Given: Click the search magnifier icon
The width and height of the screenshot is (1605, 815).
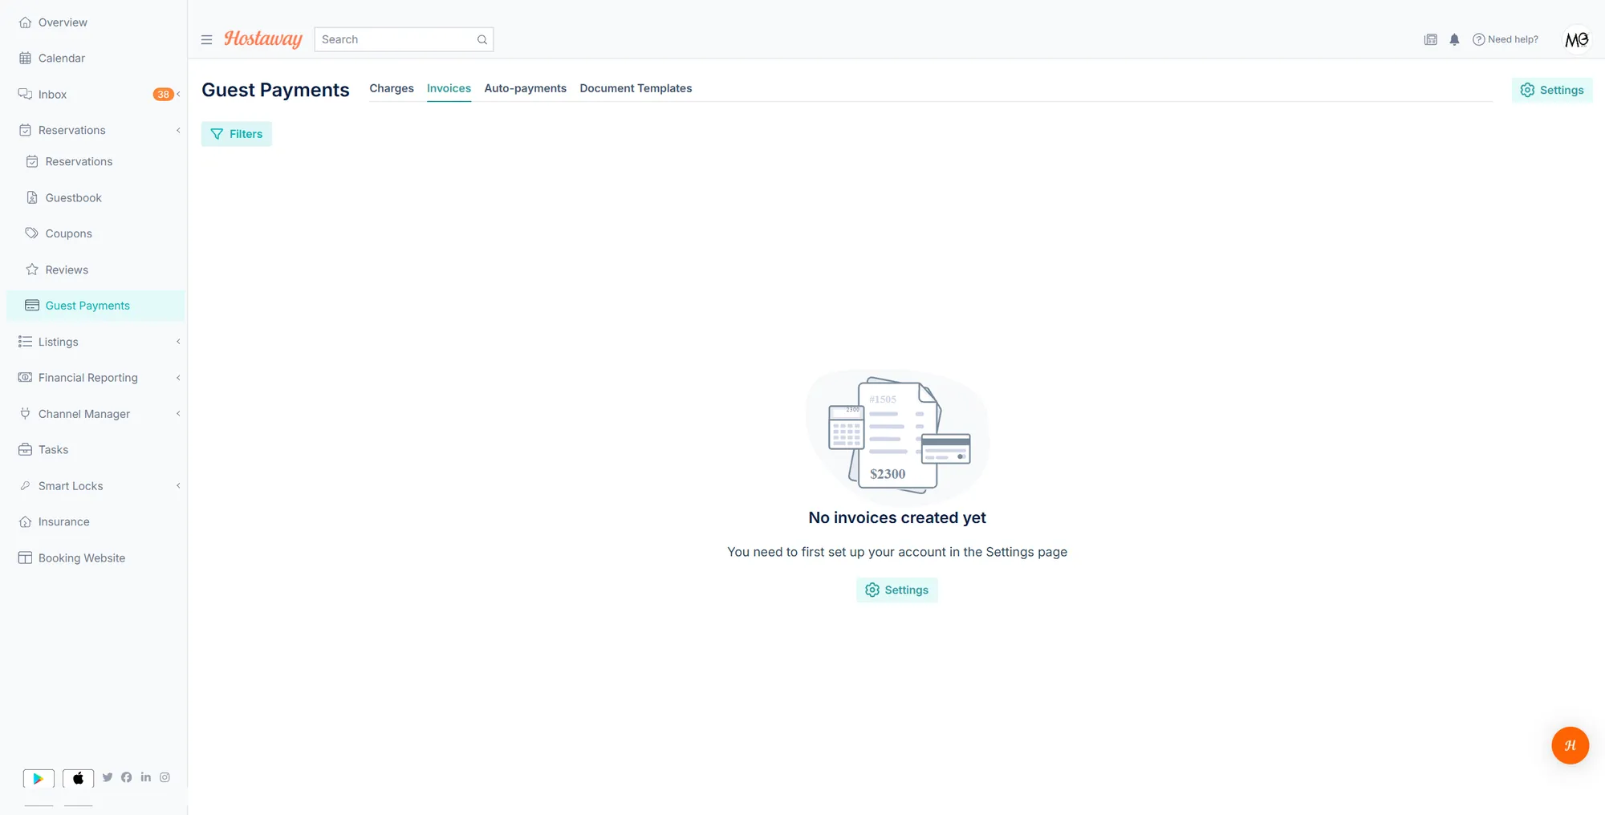Looking at the screenshot, I should 482,39.
